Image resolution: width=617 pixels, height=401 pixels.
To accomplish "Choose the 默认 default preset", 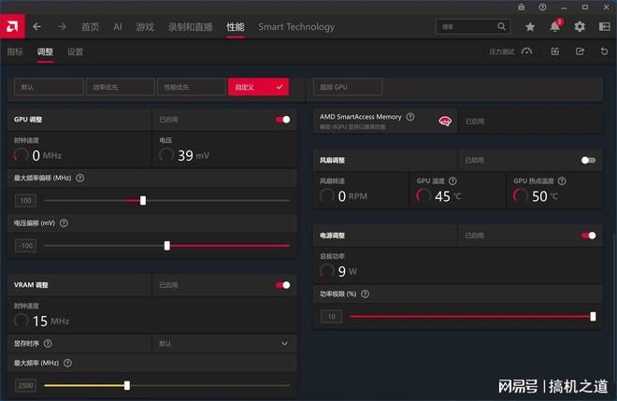I will click(x=49, y=87).
